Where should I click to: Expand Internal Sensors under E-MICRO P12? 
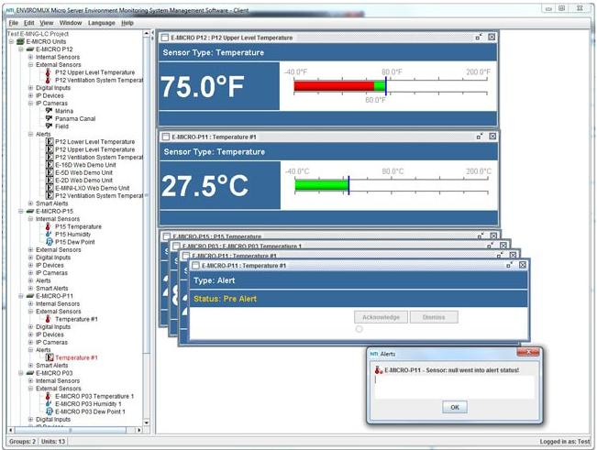pos(30,57)
